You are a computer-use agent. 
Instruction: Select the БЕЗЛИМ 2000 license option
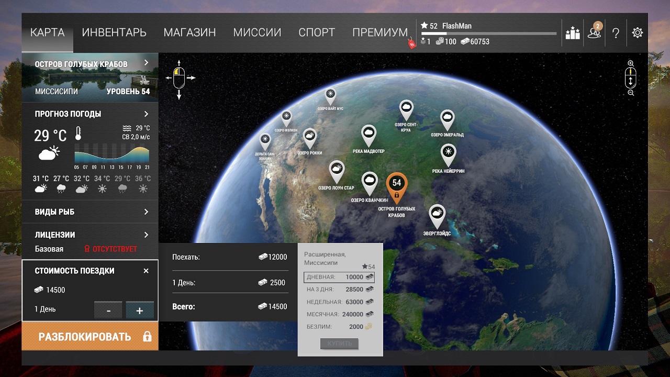point(339,327)
